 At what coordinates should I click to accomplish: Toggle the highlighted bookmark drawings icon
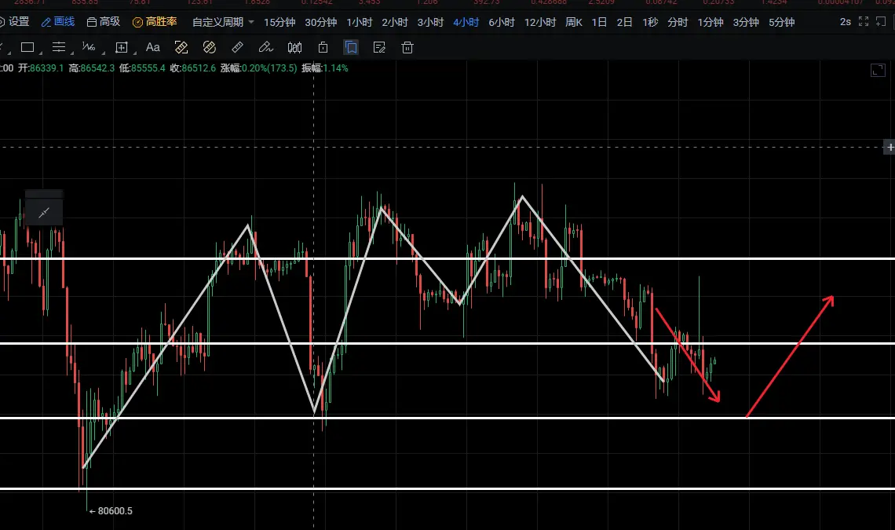tap(351, 47)
